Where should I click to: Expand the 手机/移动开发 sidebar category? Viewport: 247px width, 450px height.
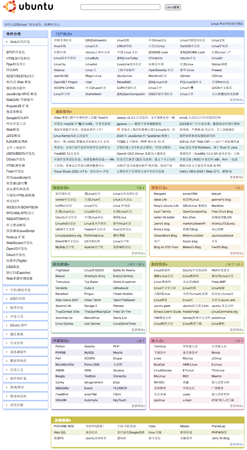(25, 290)
